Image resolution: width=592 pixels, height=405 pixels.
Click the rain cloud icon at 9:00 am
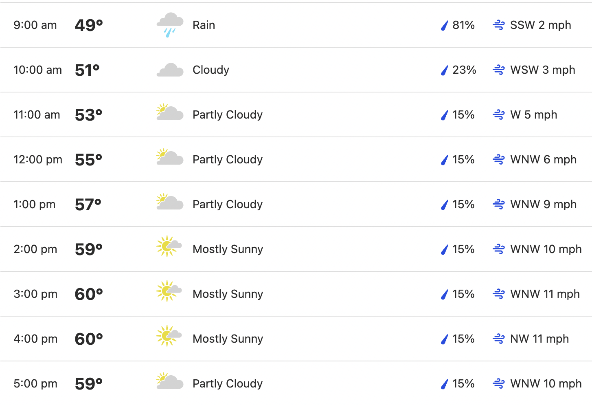[170, 25]
